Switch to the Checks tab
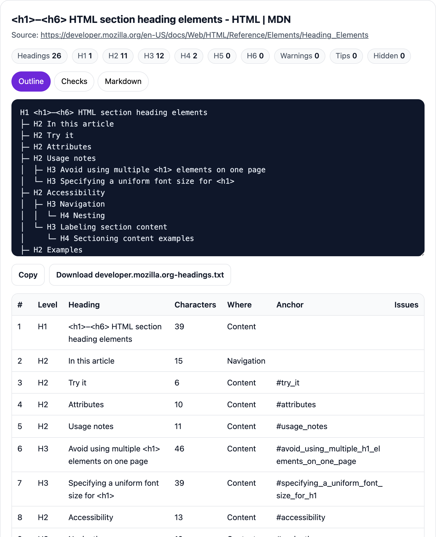The image size is (436, 537). pyautogui.click(x=74, y=82)
